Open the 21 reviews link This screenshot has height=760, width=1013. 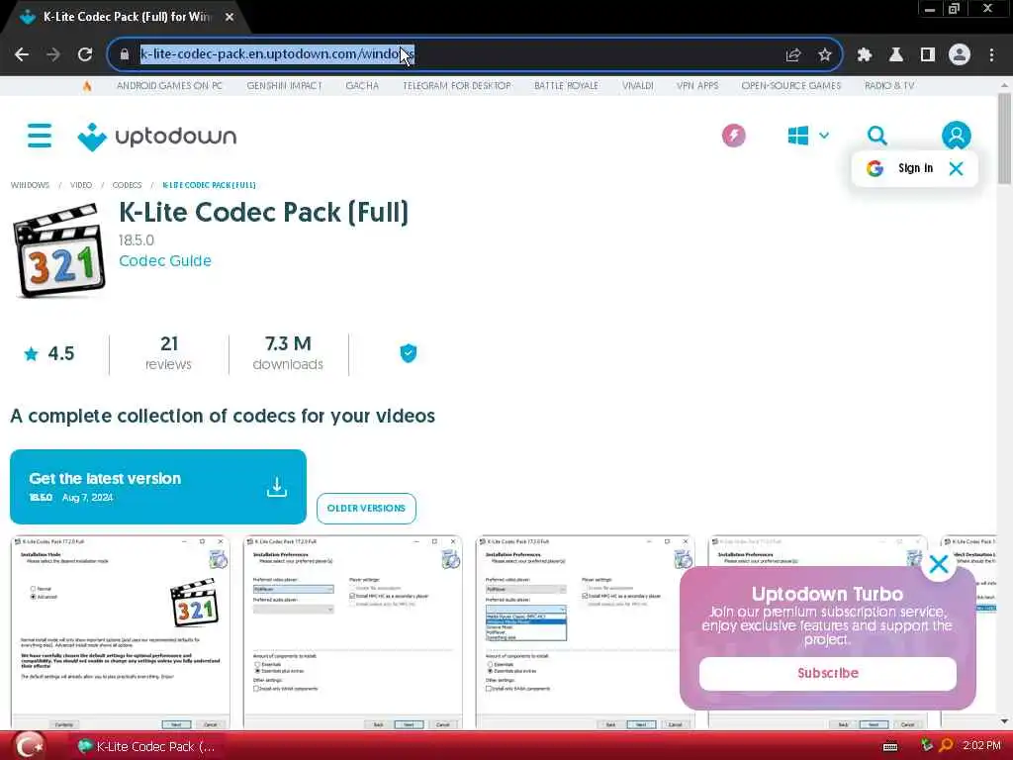click(x=168, y=353)
